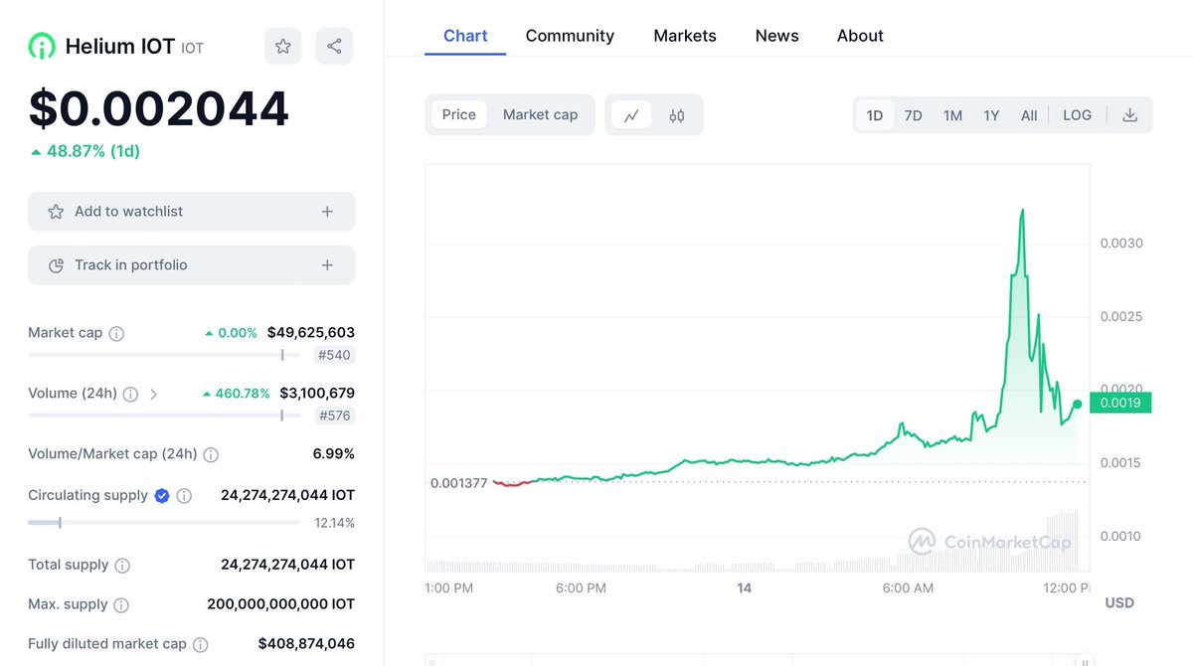1193x666 pixels.
Task: Open the Chart tab
Action: pyautogui.click(x=465, y=36)
